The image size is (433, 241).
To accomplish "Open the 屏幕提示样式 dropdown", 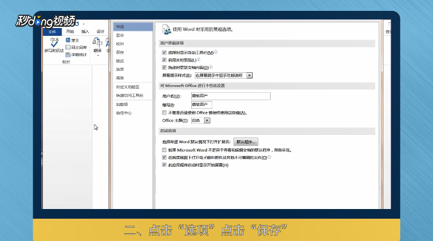I will [x=250, y=75].
